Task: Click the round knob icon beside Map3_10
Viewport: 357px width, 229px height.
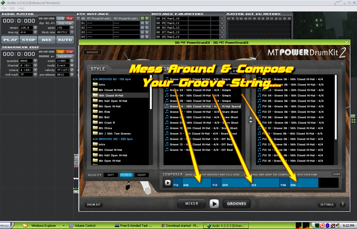Action: tap(222, 19)
